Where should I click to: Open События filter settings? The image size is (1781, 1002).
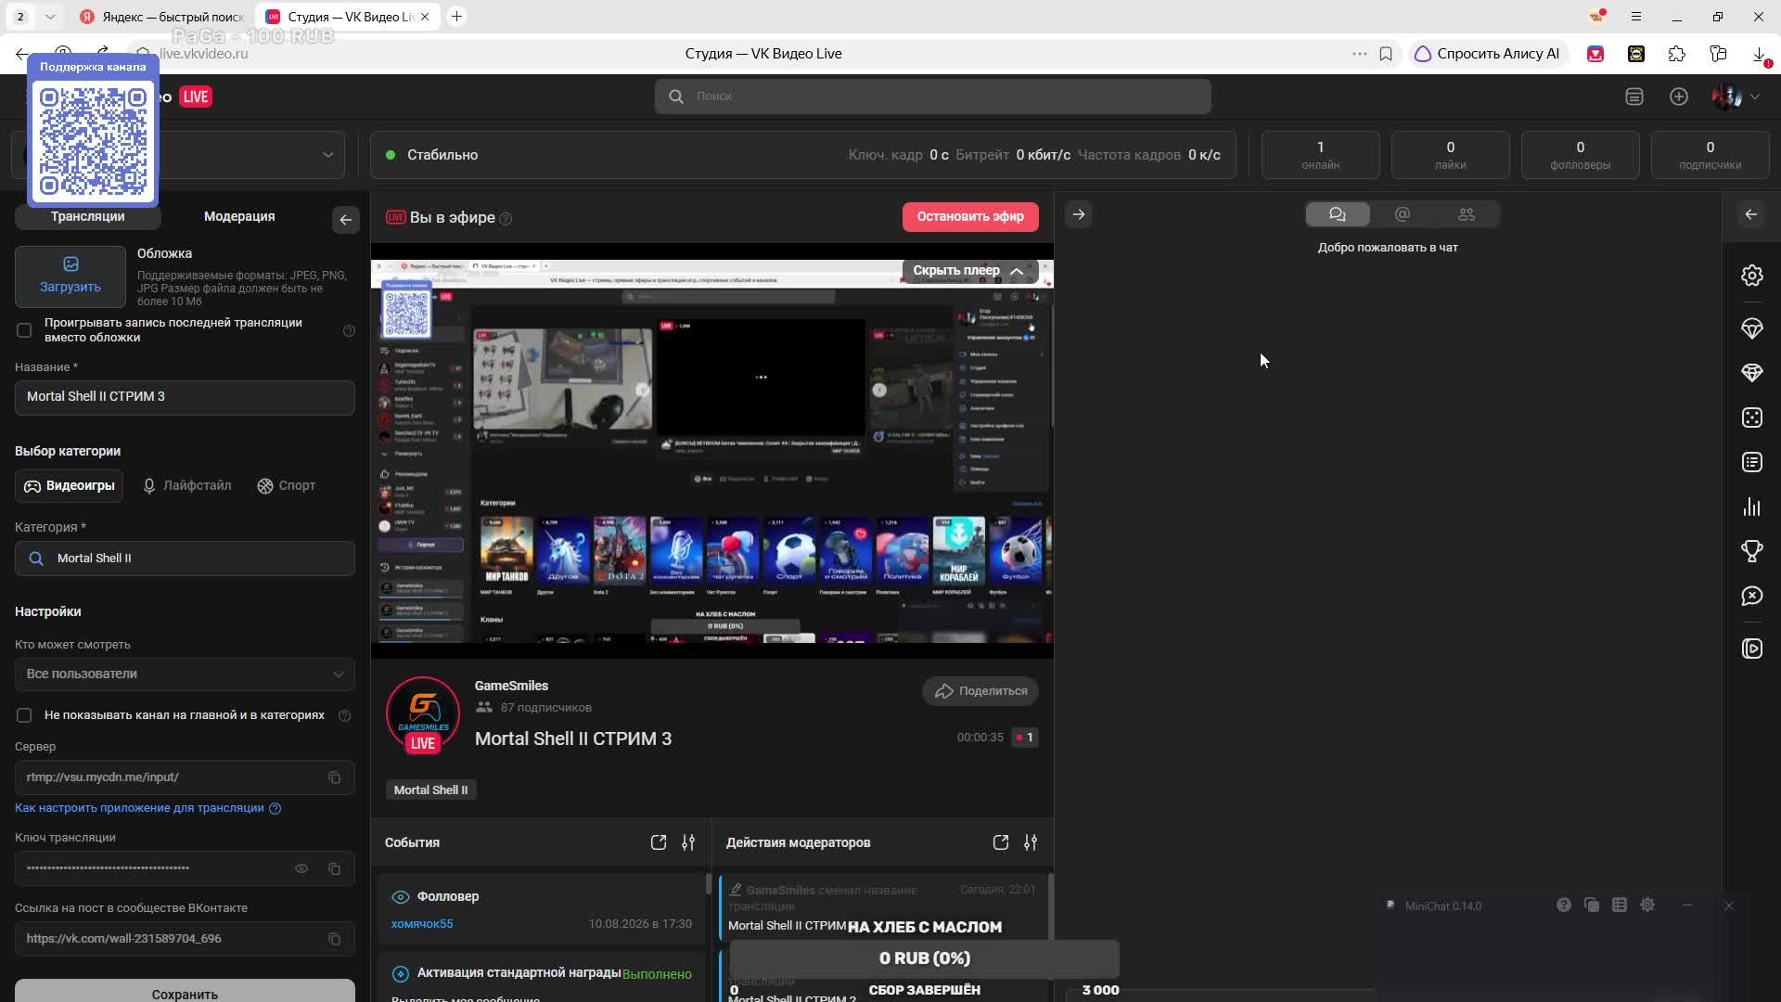688,842
